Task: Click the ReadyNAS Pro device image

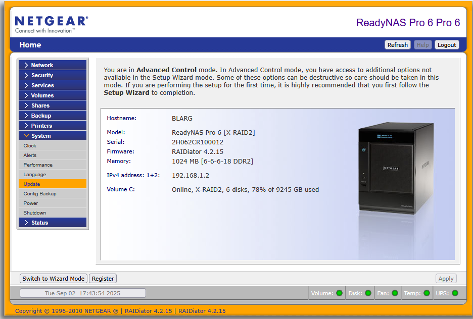Action: coord(396,168)
